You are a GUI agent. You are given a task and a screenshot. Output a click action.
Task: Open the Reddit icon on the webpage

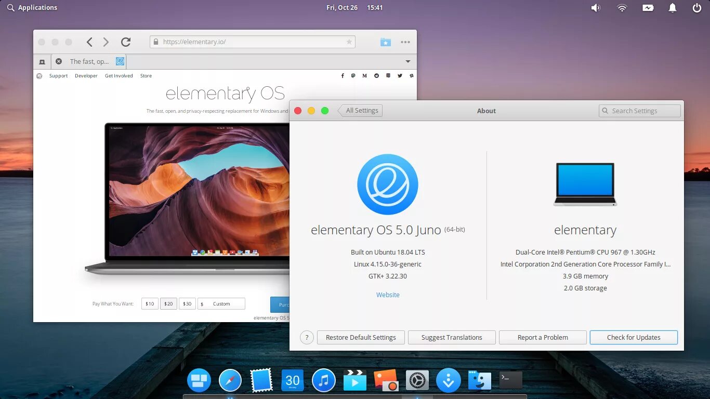(x=376, y=76)
